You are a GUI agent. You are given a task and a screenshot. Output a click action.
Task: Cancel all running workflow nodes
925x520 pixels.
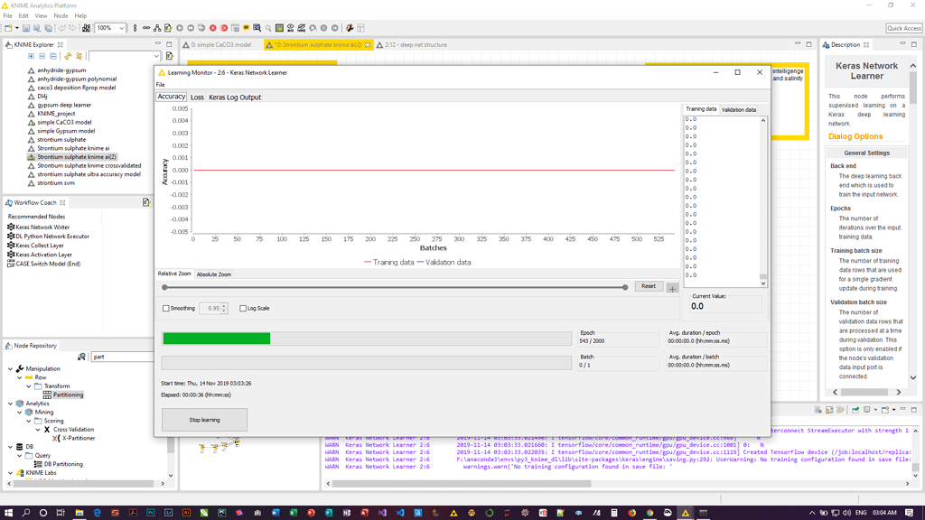point(225,28)
